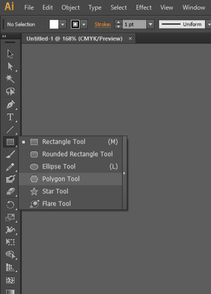Viewport: 211px width, 294px height.
Task: Click the Stroke color swatch
Action: click(x=75, y=24)
